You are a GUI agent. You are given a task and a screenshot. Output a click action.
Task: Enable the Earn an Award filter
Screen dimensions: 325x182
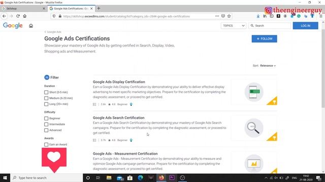tap(46, 145)
